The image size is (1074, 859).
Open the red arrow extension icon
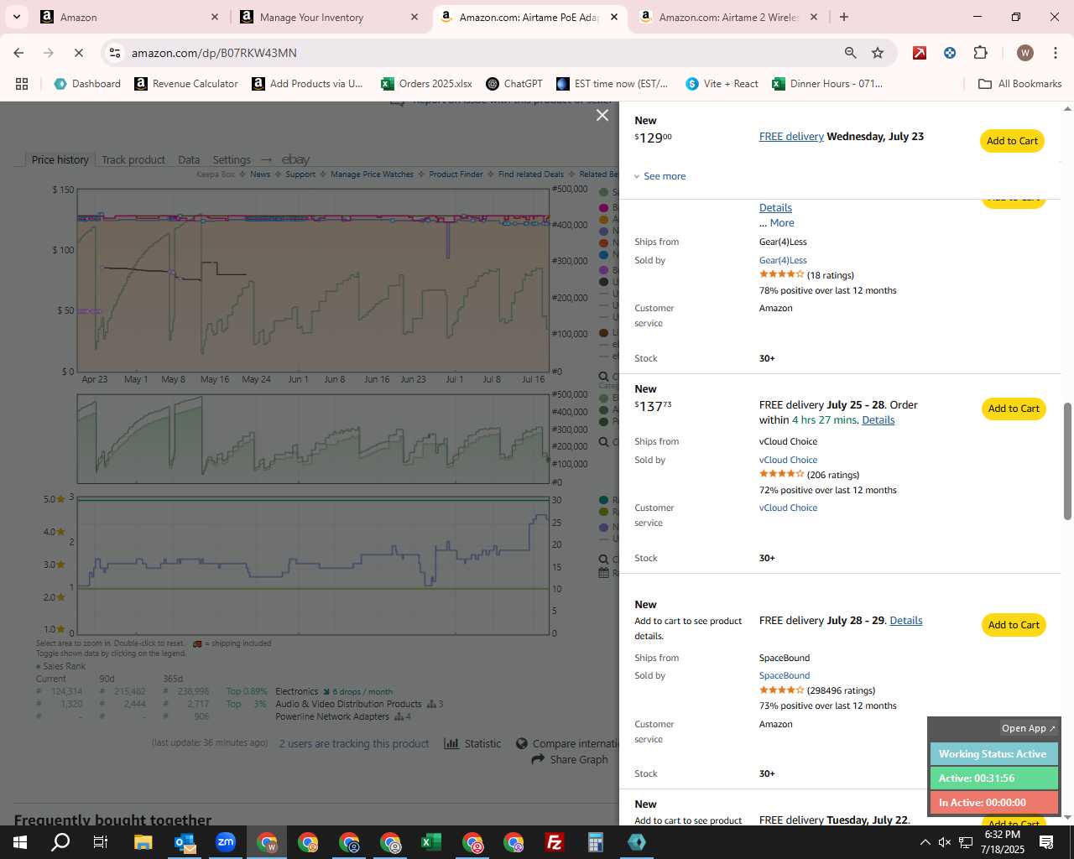[x=920, y=53]
